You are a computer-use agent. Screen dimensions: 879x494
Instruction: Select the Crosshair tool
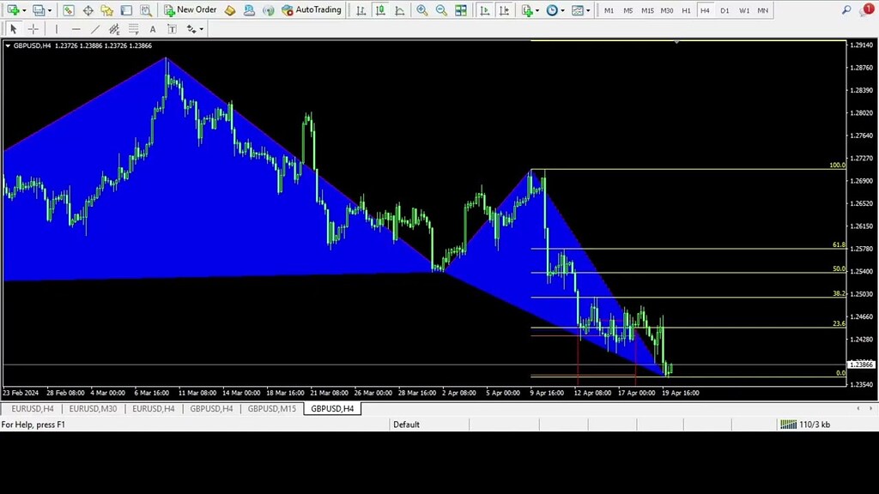33,28
